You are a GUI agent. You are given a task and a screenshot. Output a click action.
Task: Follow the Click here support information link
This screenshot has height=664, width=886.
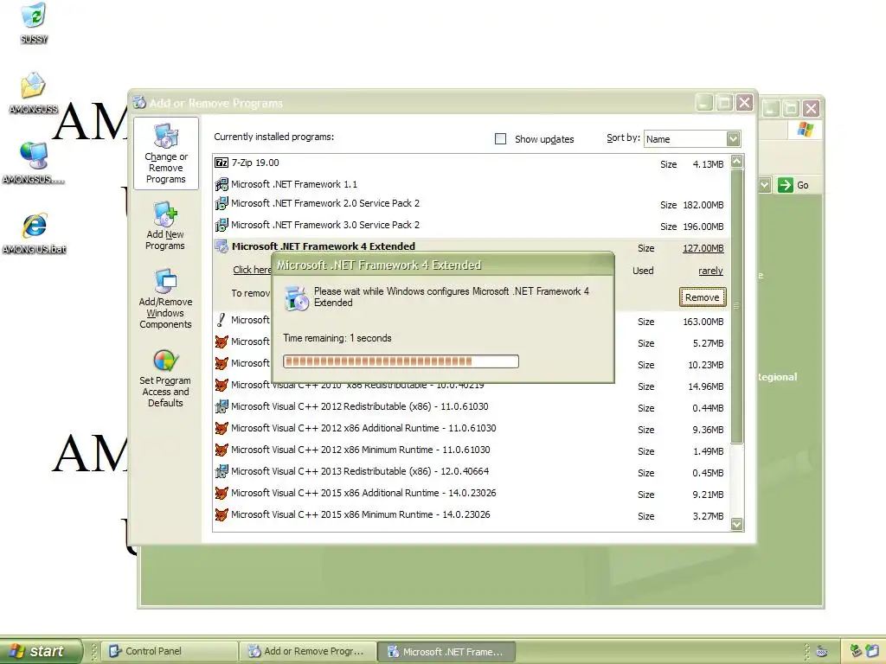[252, 270]
